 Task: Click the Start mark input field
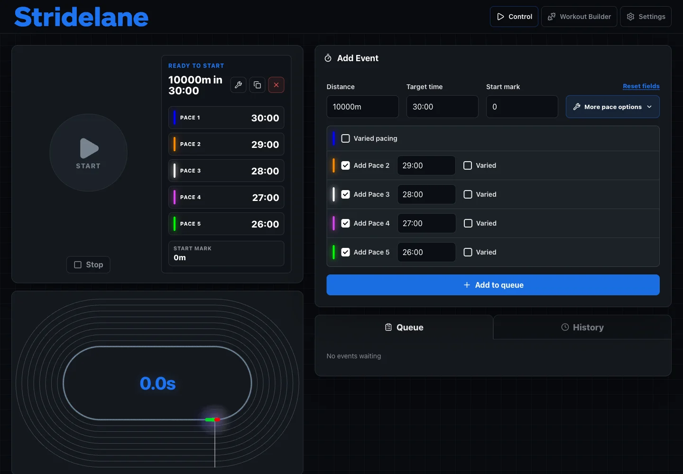click(522, 107)
